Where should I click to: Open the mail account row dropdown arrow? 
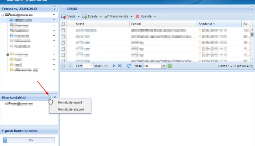click(54, 15)
